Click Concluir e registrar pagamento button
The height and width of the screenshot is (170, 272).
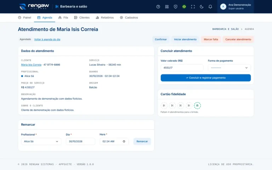[x=205, y=78]
